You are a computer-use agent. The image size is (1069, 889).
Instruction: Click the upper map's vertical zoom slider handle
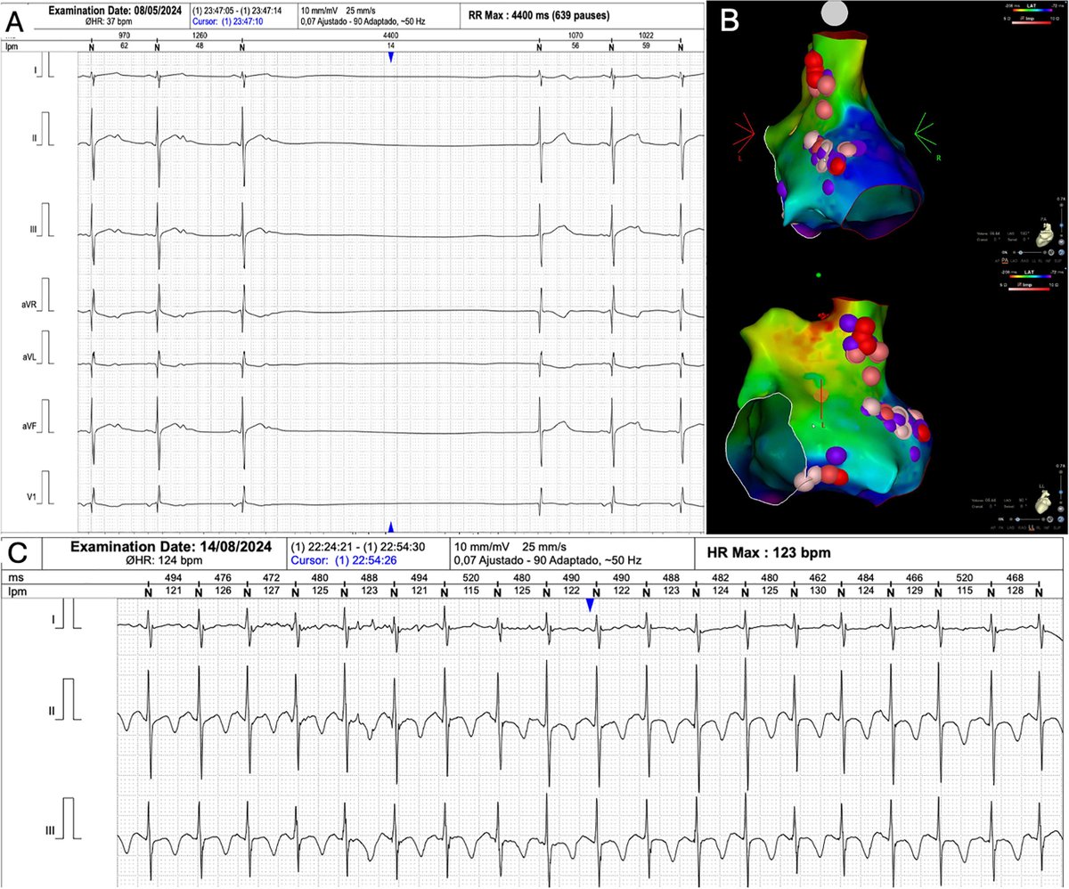click(1062, 225)
